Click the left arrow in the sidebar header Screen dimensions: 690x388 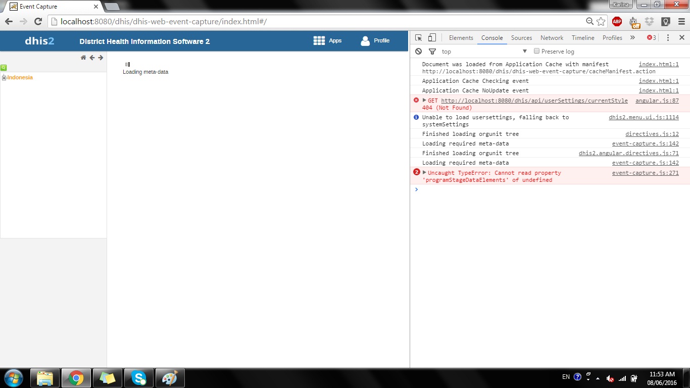click(92, 58)
